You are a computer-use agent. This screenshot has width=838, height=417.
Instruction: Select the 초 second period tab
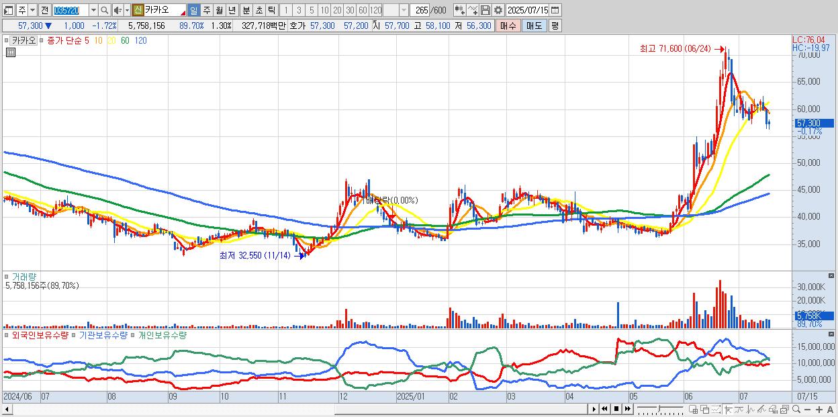[259, 11]
